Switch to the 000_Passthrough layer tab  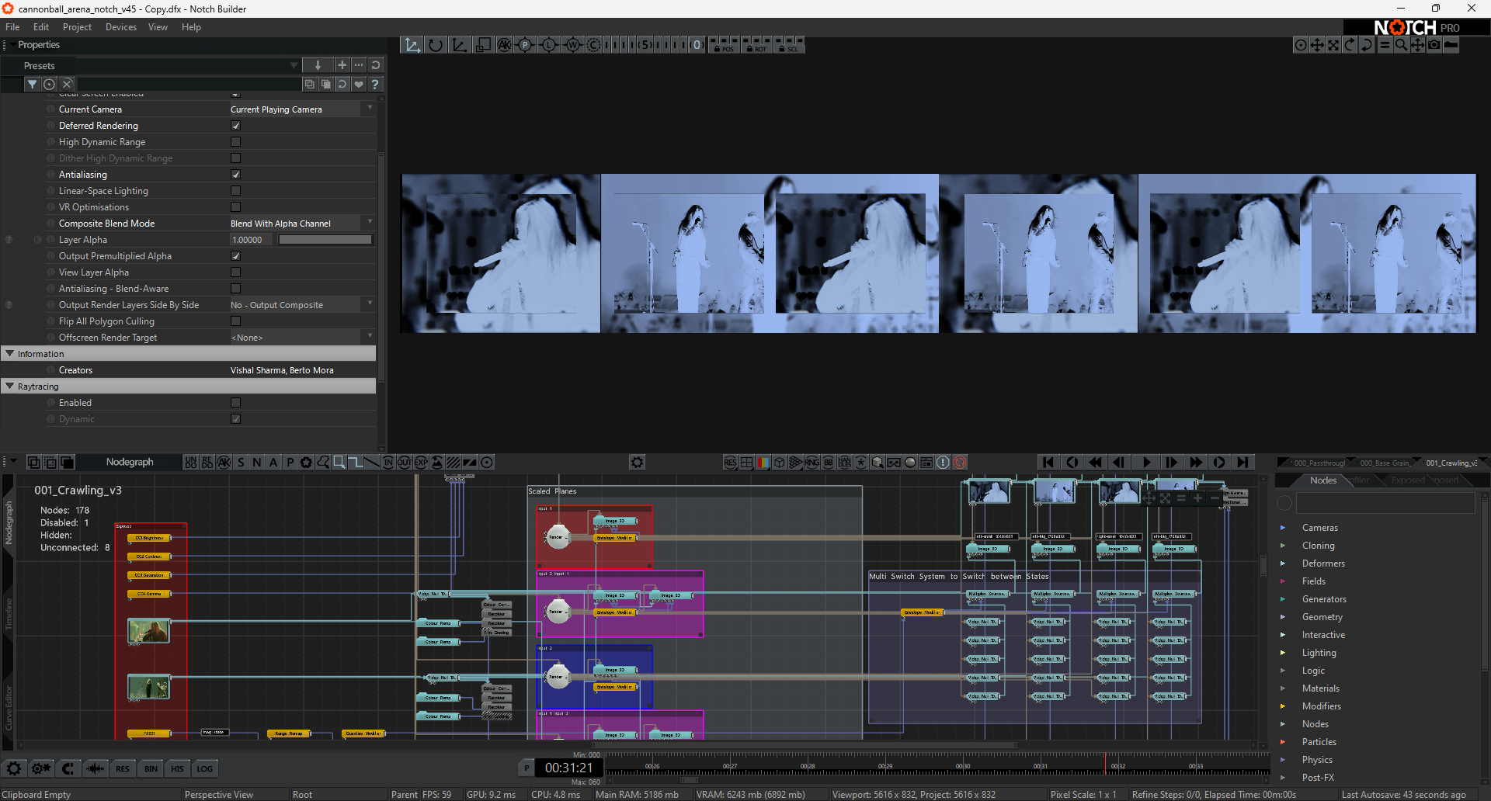tap(1318, 463)
